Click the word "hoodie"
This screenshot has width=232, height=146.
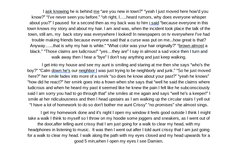point(119,118)
